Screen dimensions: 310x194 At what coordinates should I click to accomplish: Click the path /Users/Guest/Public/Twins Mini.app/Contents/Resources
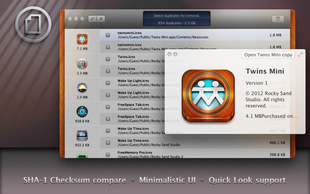163,37
